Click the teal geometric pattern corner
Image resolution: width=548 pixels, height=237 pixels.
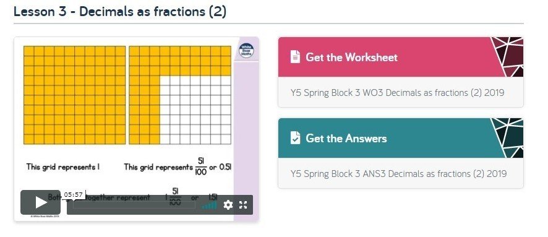[507, 138]
